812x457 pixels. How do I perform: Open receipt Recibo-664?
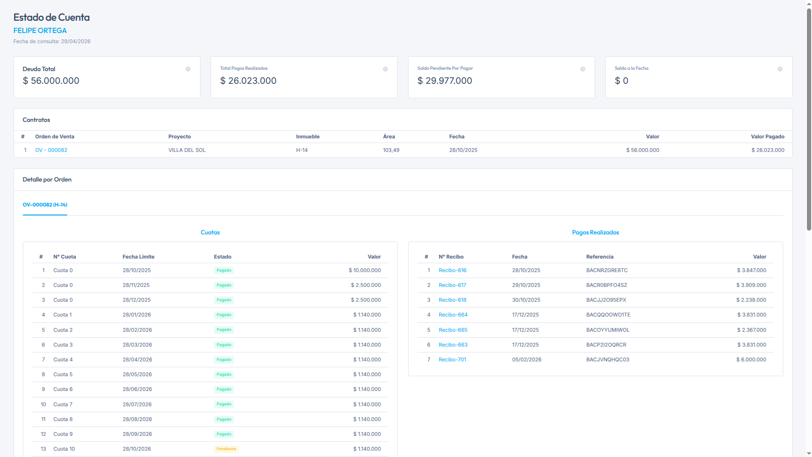(x=453, y=315)
